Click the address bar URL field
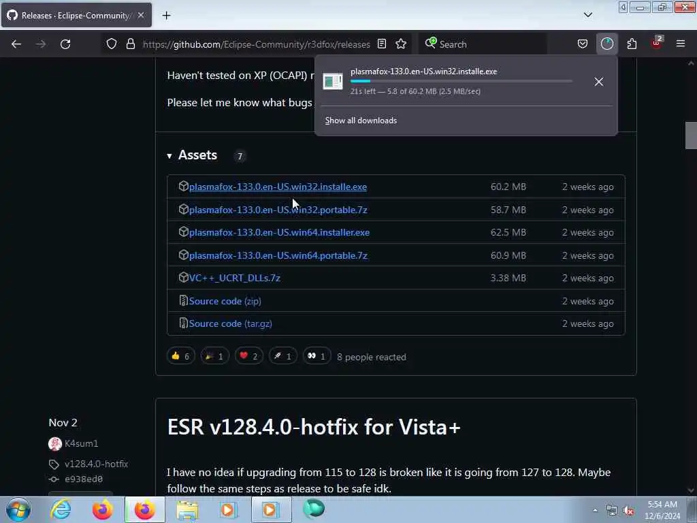The height and width of the screenshot is (523, 697). pyautogui.click(x=257, y=44)
